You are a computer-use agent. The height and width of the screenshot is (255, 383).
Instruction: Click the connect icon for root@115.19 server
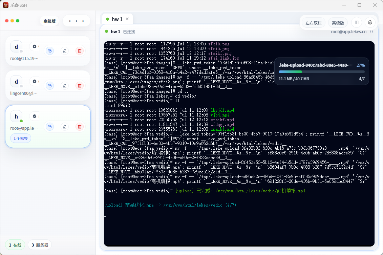49,51
